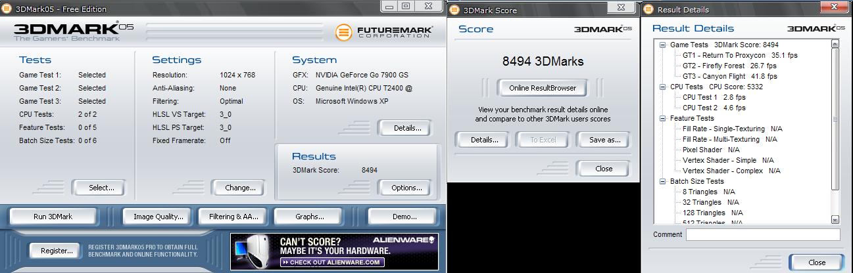Select 128 Triangles N/A row
This screenshot has height=273, width=853.
(713, 213)
